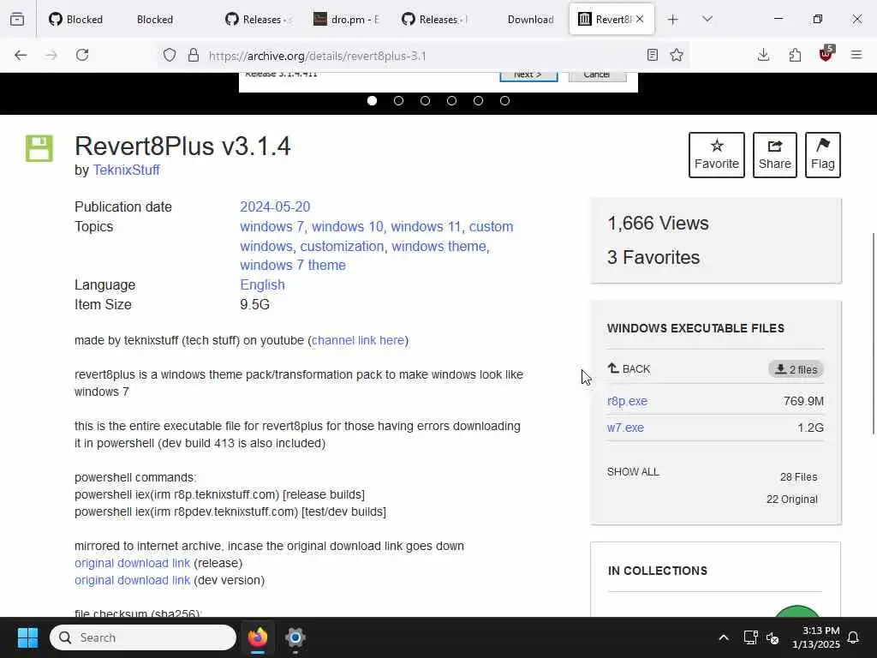List all tabs with the chevron

(707, 19)
